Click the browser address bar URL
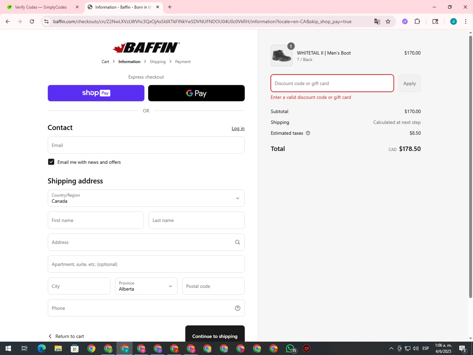This screenshot has width=473, height=355. pyautogui.click(x=202, y=21)
